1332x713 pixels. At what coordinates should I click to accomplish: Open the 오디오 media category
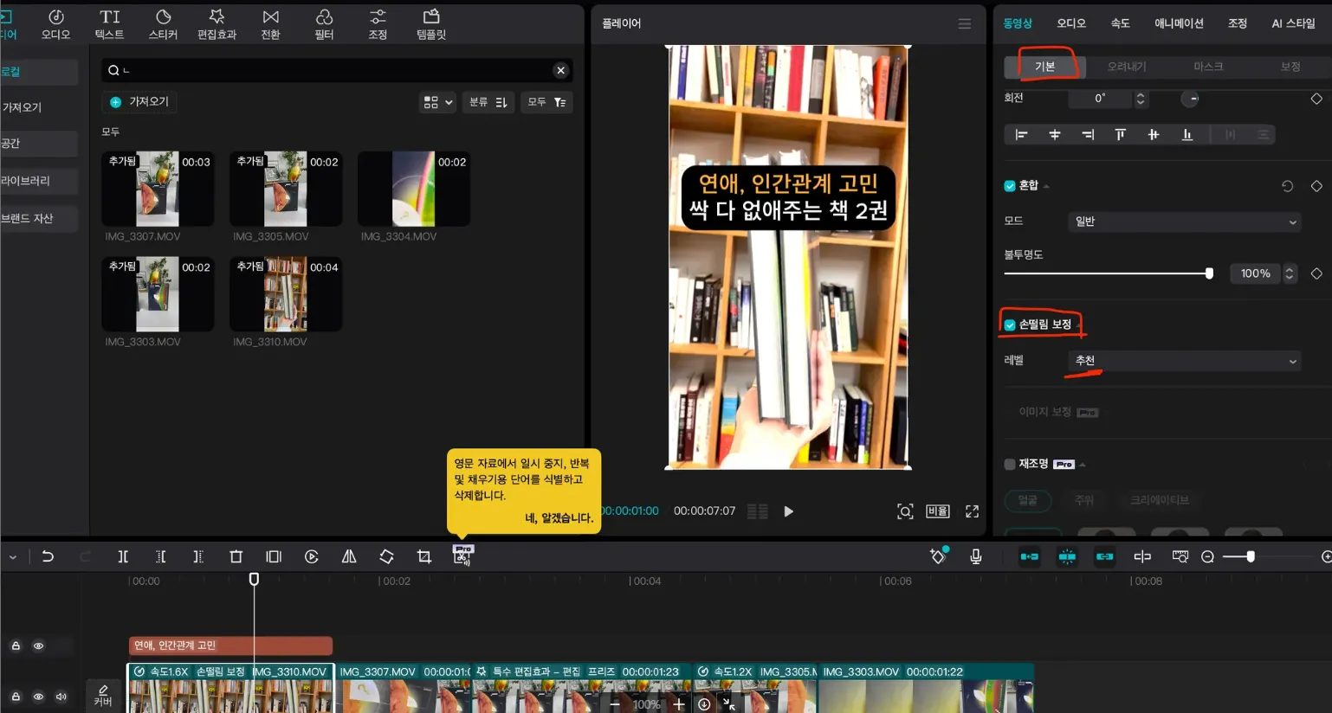point(56,24)
